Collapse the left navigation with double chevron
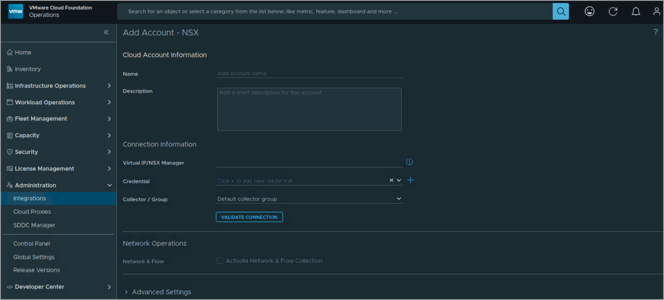 (x=106, y=32)
